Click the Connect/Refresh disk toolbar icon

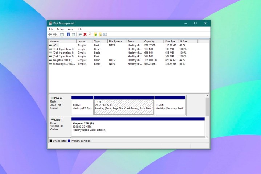[x=80, y=34]
